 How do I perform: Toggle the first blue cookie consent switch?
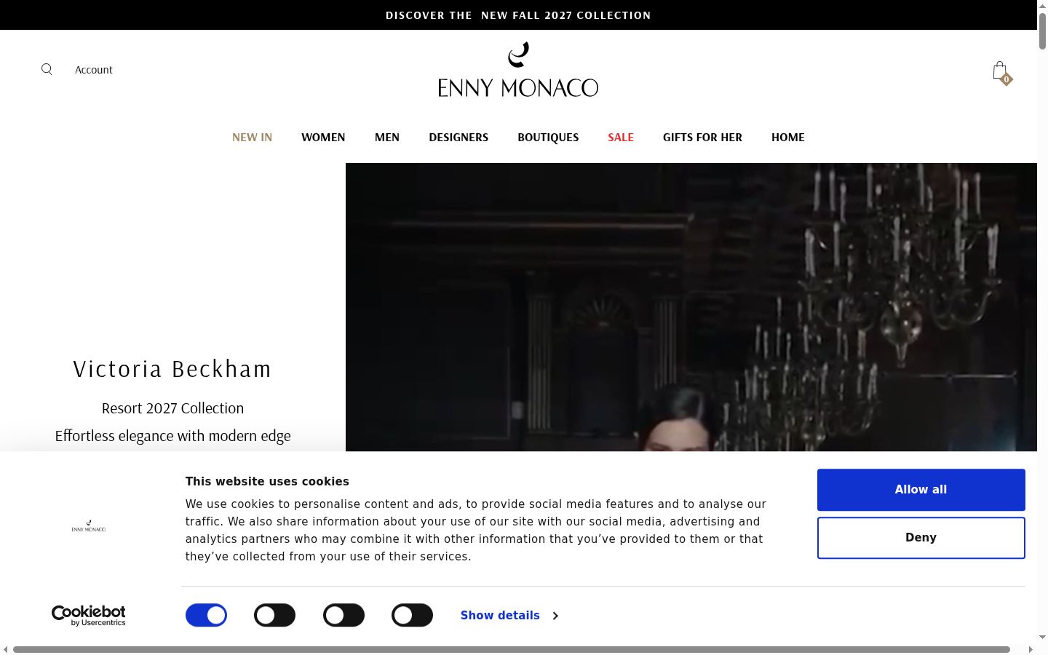point(206,615)
